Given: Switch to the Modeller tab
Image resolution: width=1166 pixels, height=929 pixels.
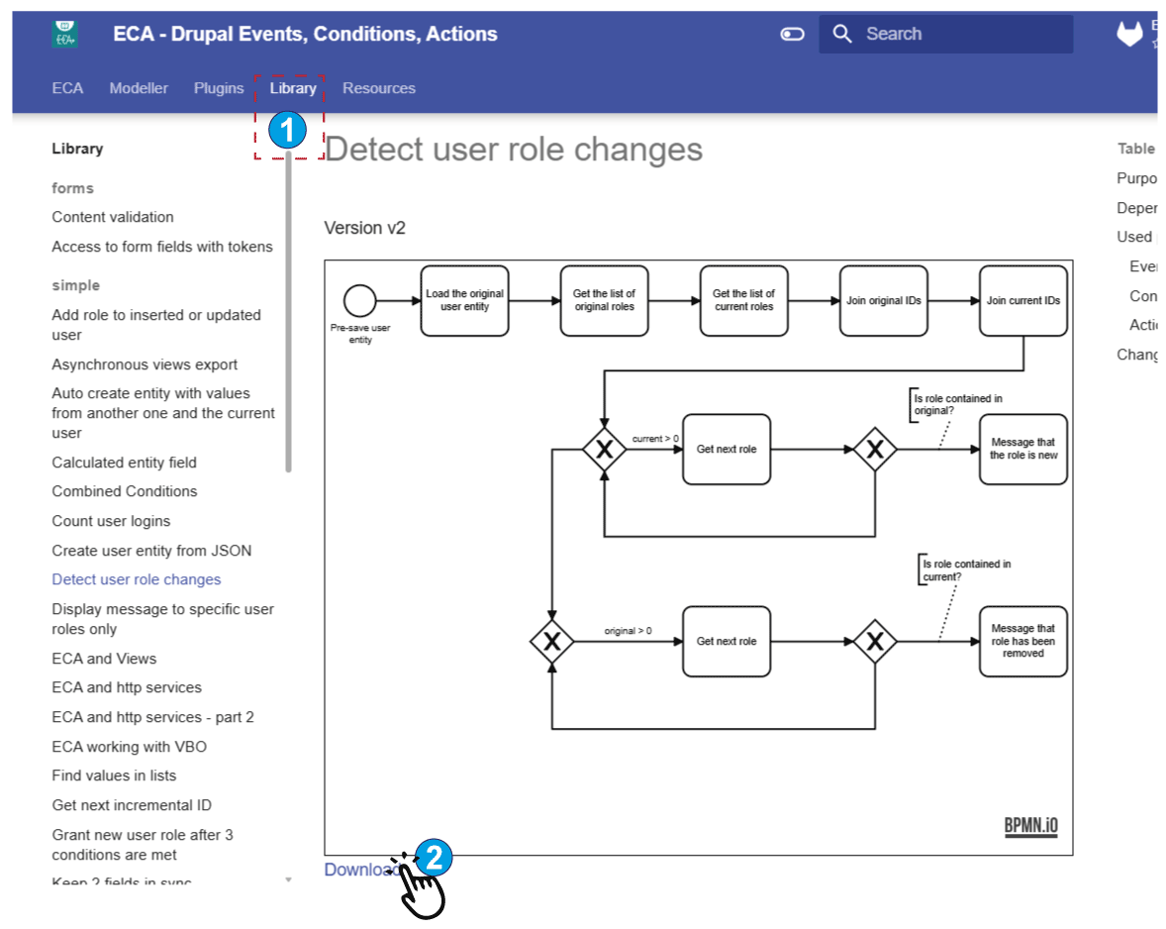Looking at the screenshot, I should click(x=139, y=88).
